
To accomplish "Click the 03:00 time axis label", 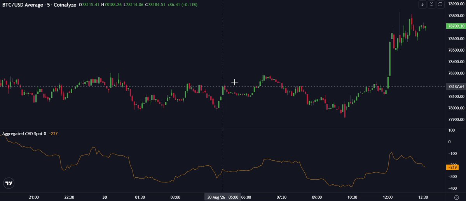I will (x=175, y=197).
